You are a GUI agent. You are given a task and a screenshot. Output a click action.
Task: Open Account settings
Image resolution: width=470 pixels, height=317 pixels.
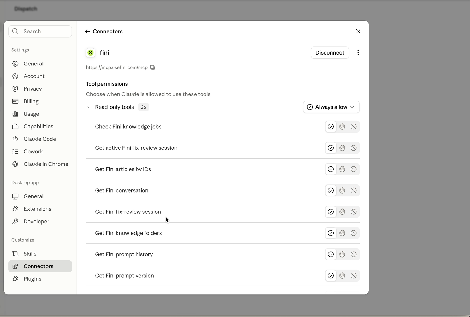[x=40, y=76]
